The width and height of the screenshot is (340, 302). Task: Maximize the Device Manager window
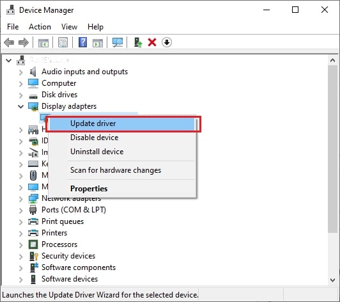tap(295, 10)
